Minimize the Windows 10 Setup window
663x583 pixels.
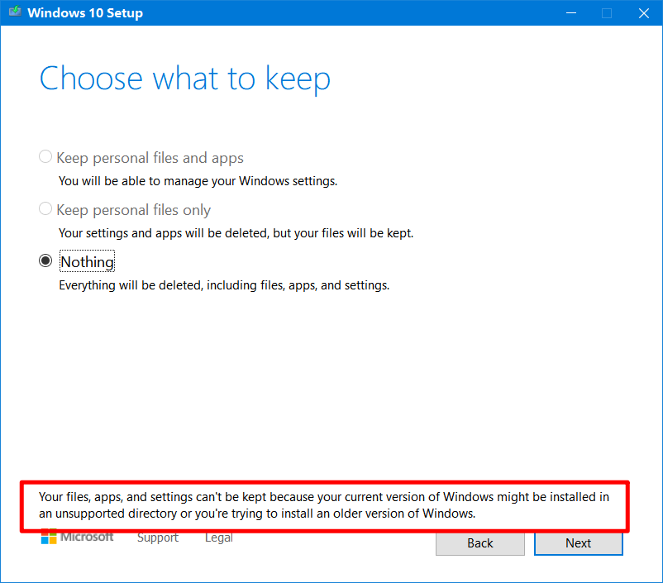click(x=570, y=13)
